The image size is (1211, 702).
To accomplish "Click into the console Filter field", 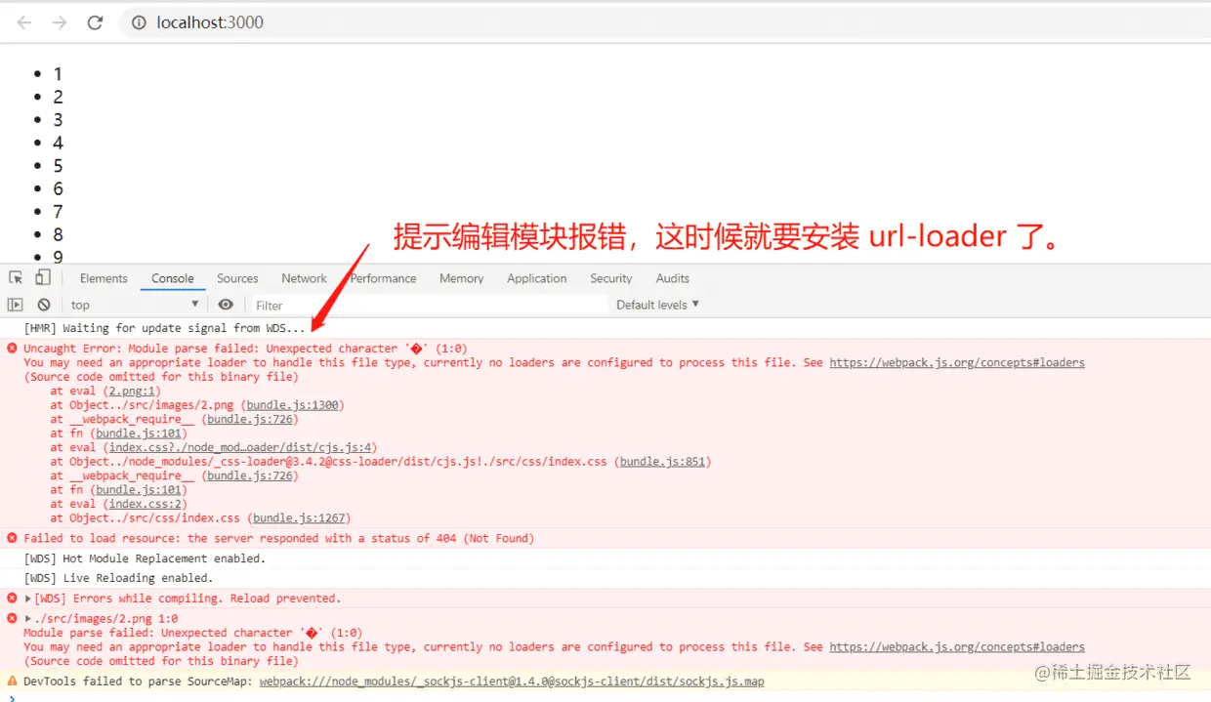I will click(x=430, y=305).
